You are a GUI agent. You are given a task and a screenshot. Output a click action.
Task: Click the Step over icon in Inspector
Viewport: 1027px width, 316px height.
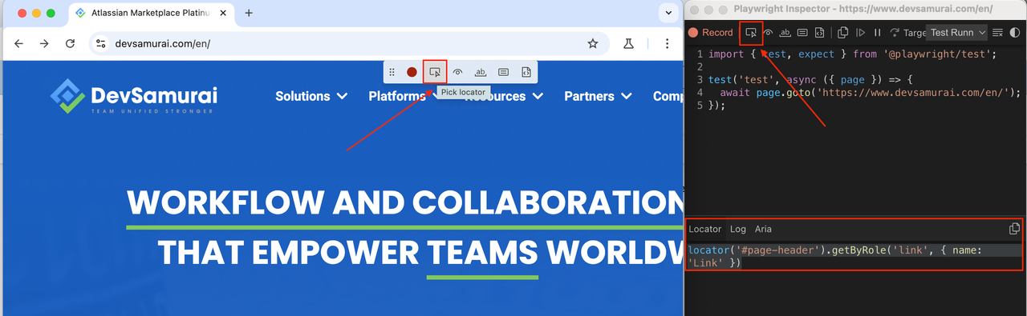pos(894,33)
